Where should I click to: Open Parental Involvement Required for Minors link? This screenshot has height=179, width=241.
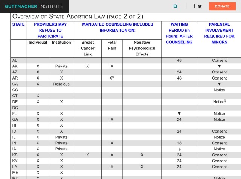(x=219, y=33)
